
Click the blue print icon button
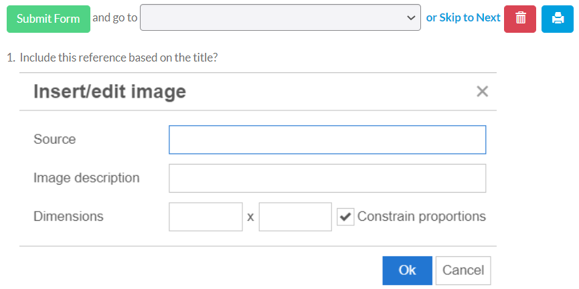(558, 19)
